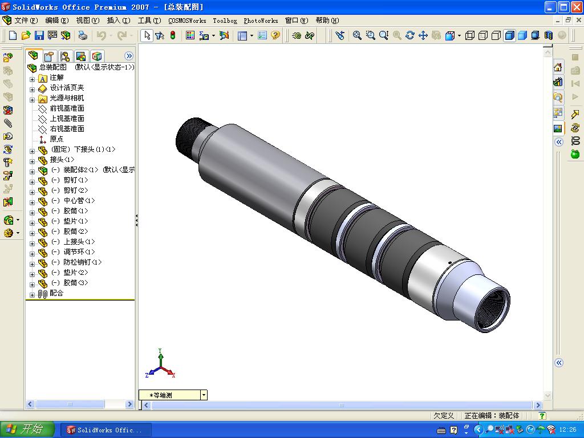The height and width of the screenshot is (438, 584).
Task: Expand the 注解 tree node
Action: [32, 79]
